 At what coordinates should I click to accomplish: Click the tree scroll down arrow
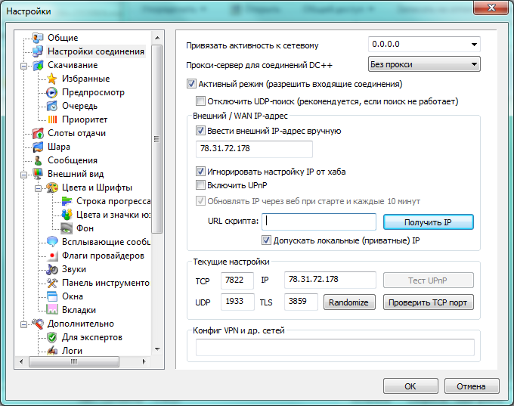pyautogui.click(x=157, y=349)
